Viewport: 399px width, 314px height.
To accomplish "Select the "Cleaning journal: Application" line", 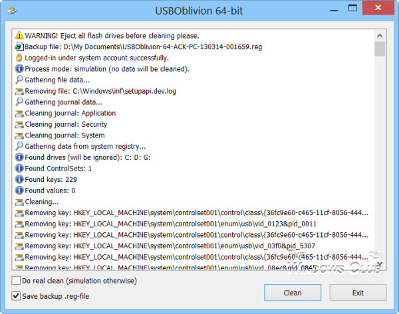I will pyautogui.click(x=70, y=113).
